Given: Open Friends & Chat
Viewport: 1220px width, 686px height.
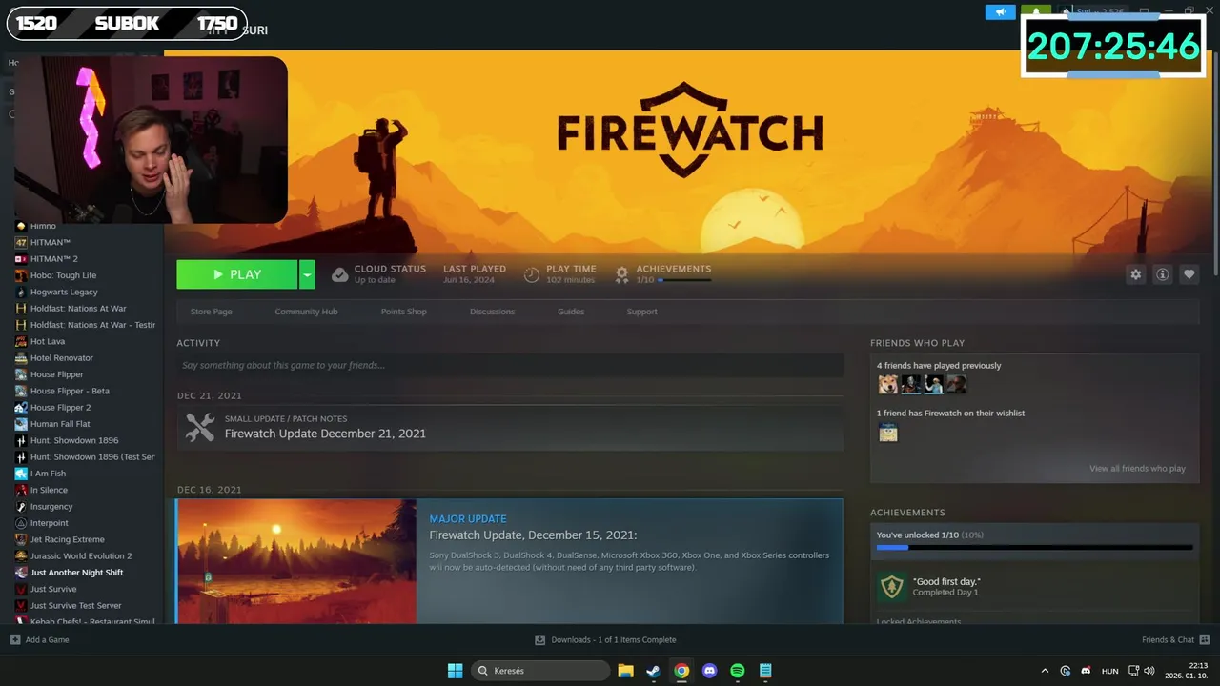Looking at the screenshot, I should coord(1175,640).
